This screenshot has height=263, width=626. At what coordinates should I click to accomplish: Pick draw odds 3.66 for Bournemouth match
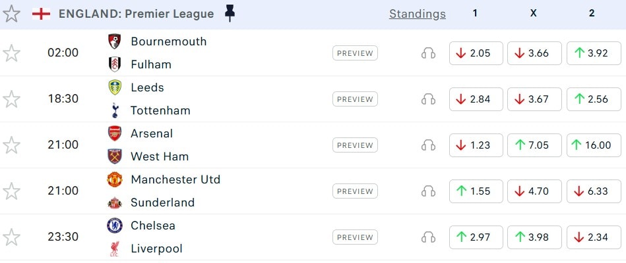pos(534,53)
